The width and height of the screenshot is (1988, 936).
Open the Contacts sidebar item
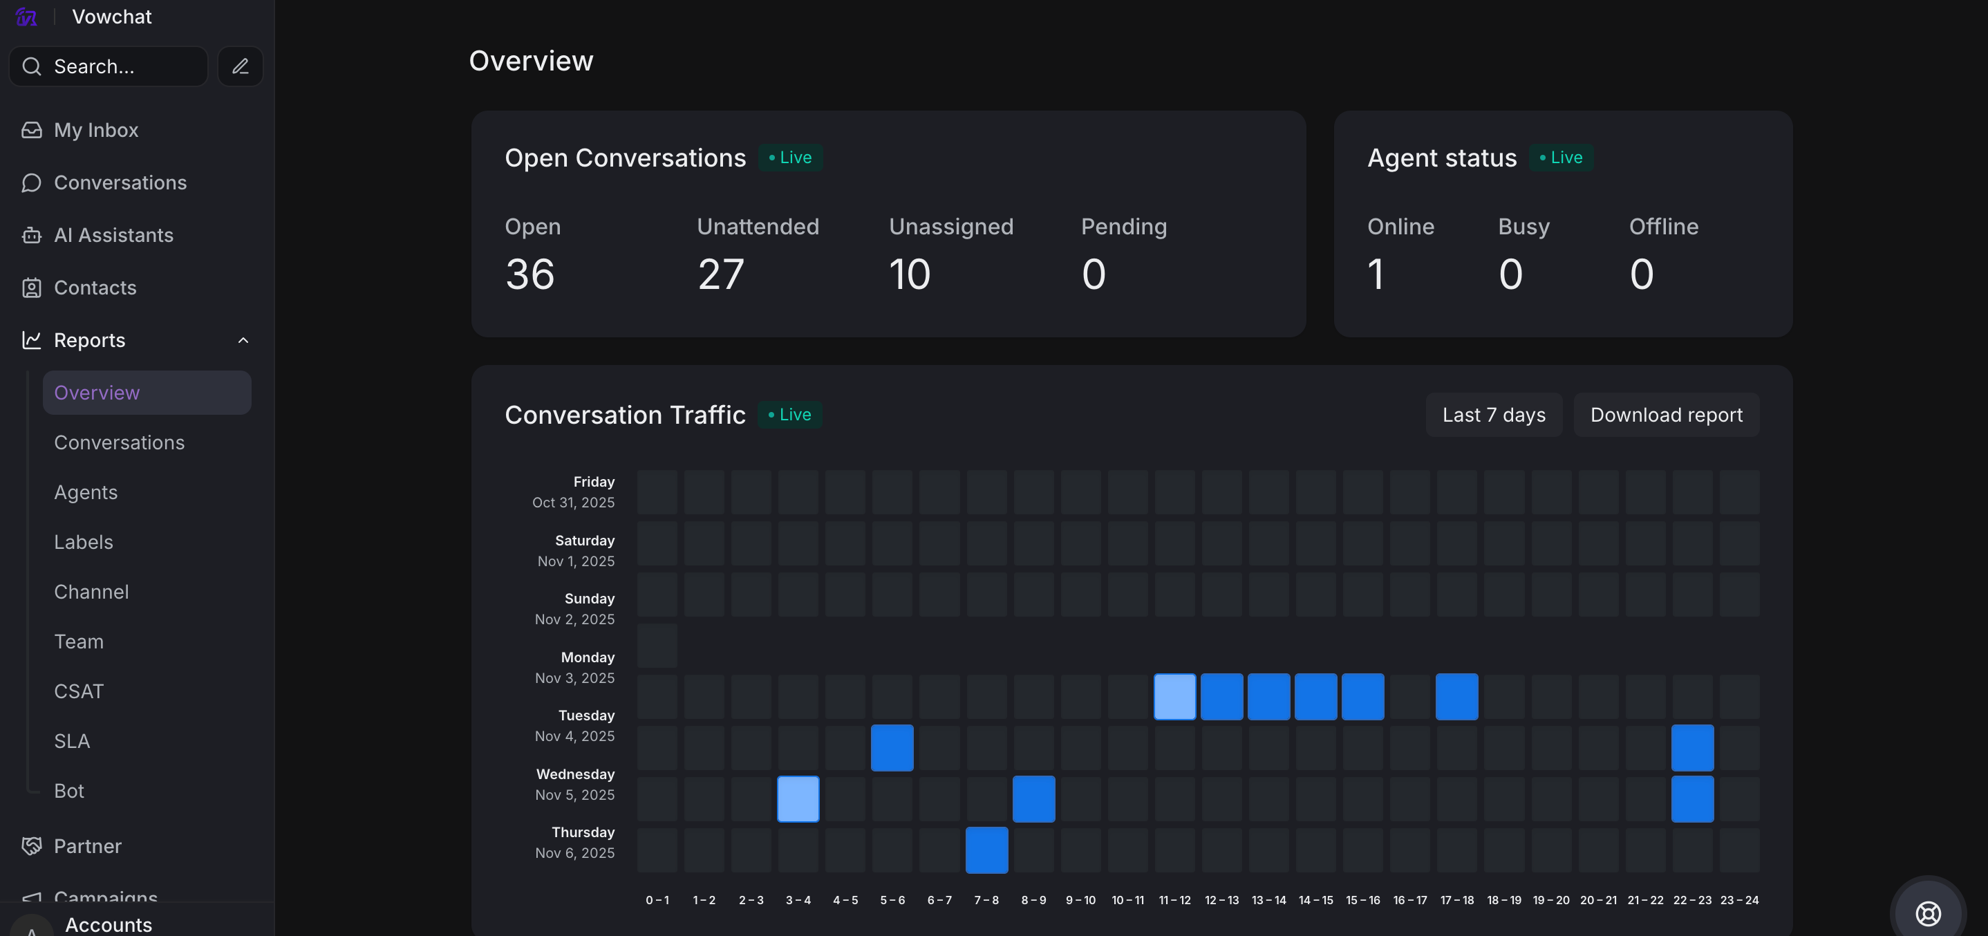tap(94, 287)
